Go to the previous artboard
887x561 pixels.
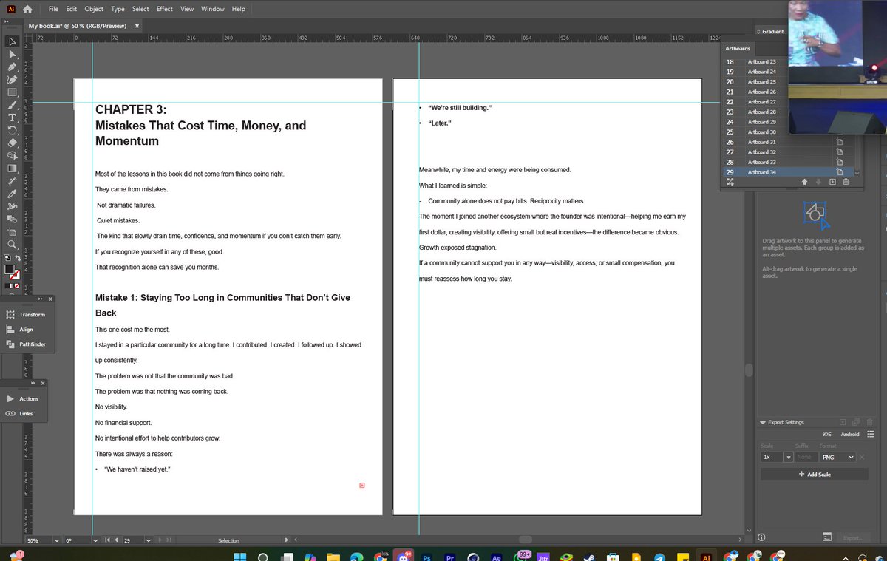click(x=117, y=540)
